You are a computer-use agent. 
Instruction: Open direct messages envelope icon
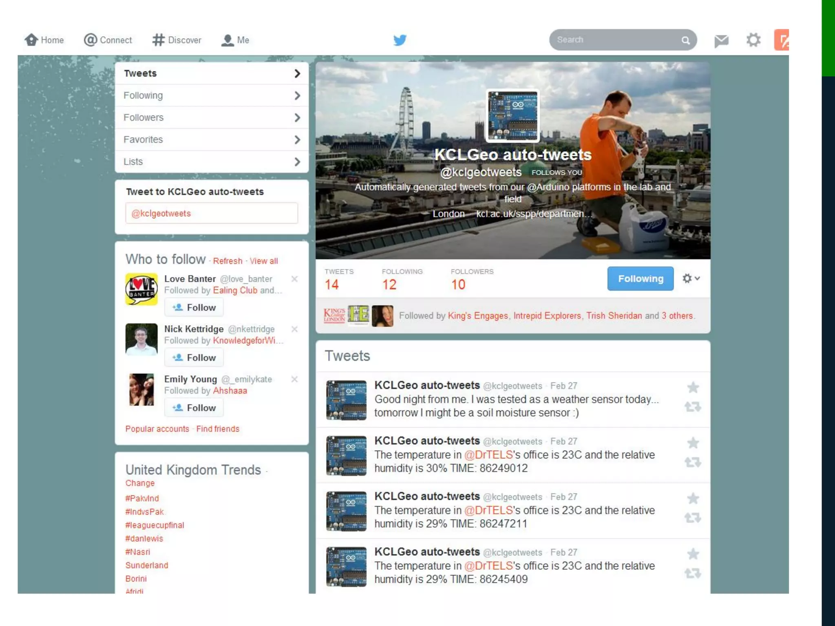(x=721, y=40)
